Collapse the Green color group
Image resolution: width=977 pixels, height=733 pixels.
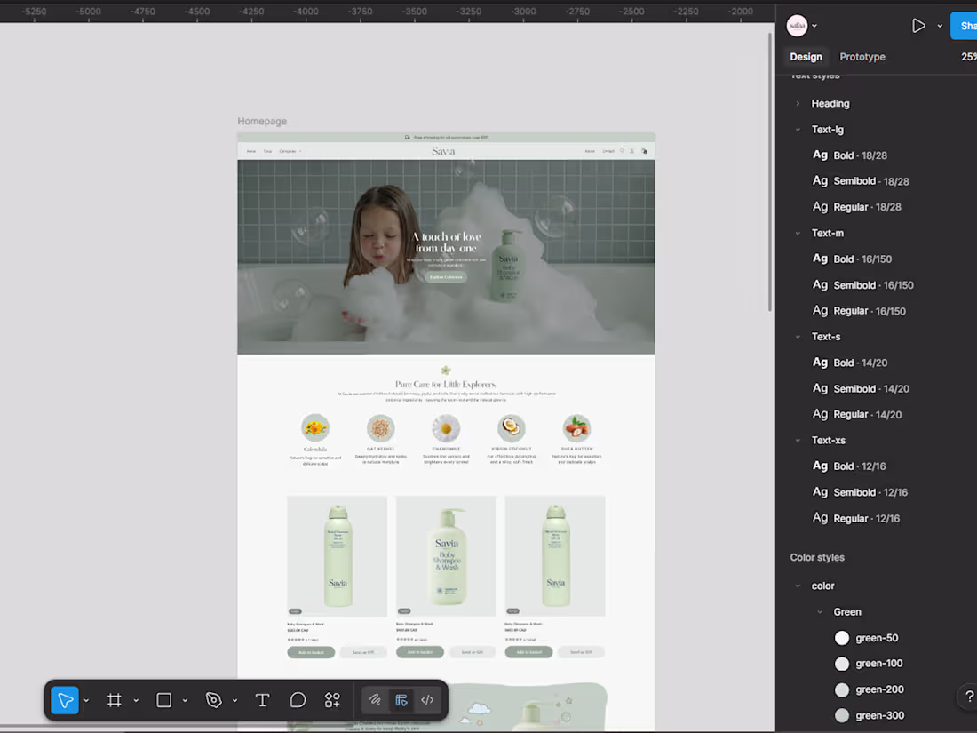coord(820,612)
